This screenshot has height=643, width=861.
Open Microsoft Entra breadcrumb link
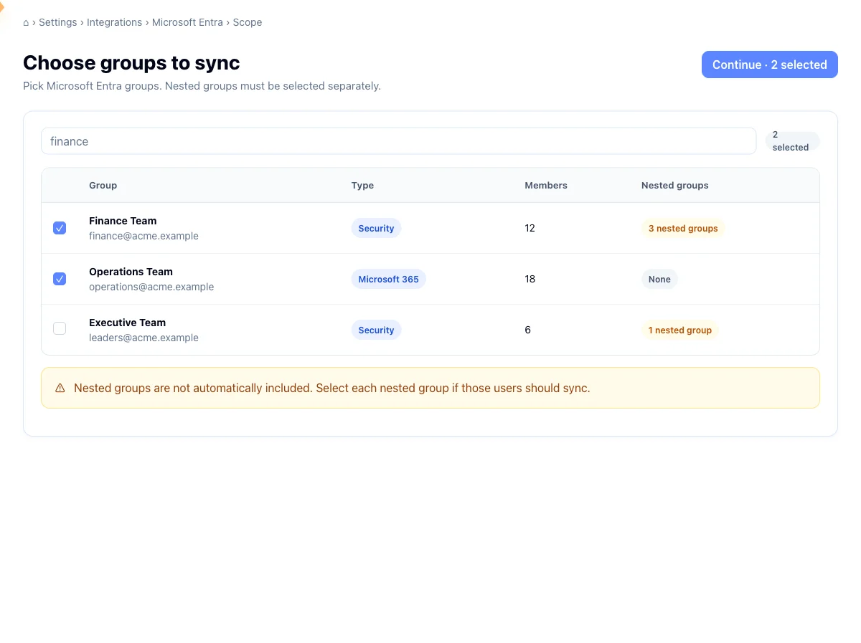tap(187, 22)
